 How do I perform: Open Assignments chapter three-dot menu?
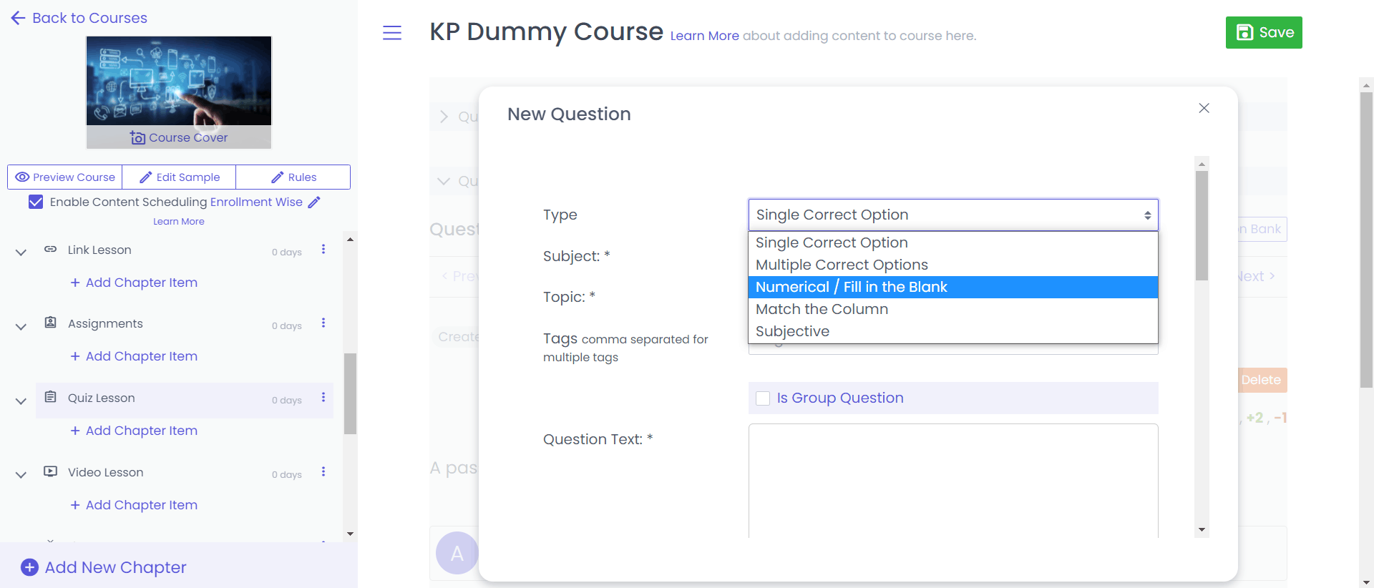pos(323,323)
